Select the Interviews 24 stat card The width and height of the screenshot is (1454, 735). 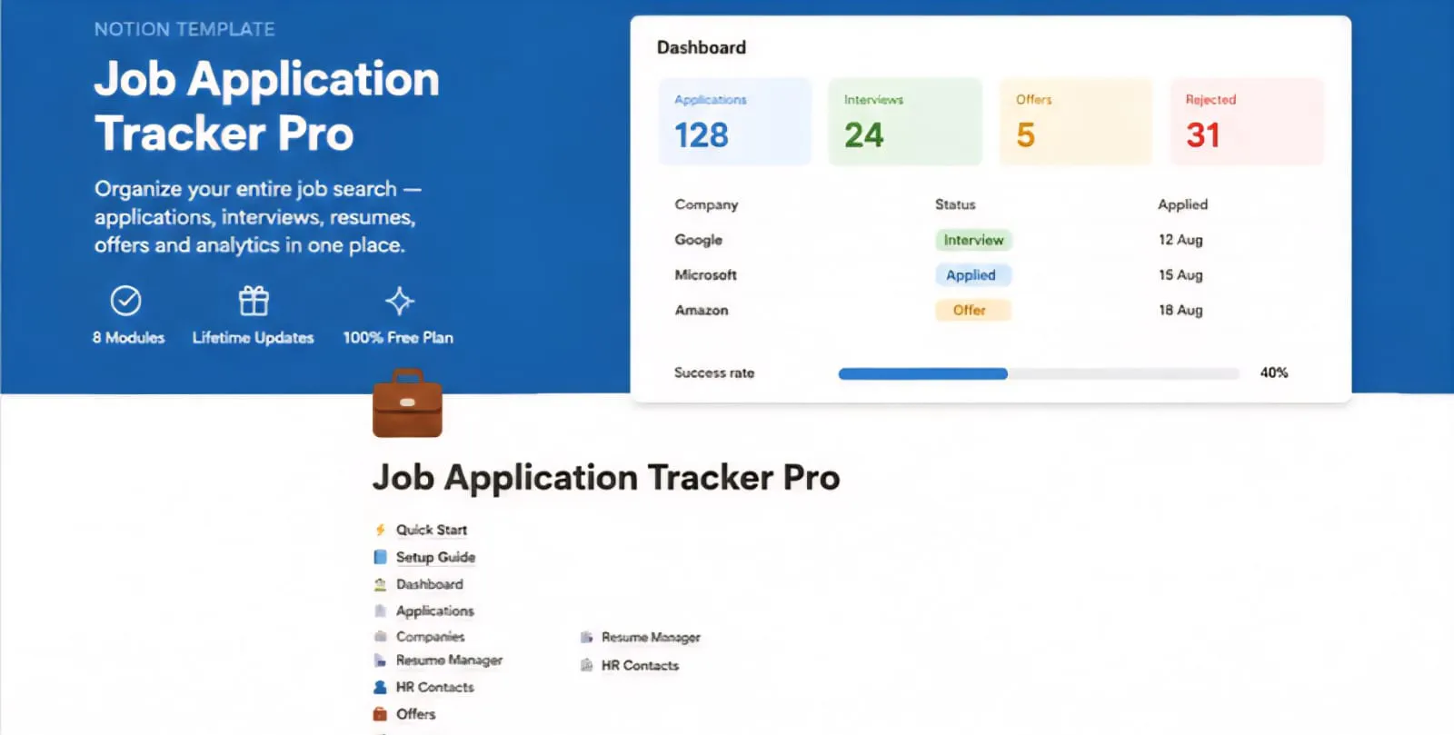click(905, 122)
